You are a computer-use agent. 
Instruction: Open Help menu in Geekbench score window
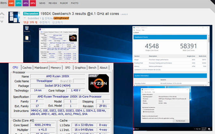tap(143, 30)
